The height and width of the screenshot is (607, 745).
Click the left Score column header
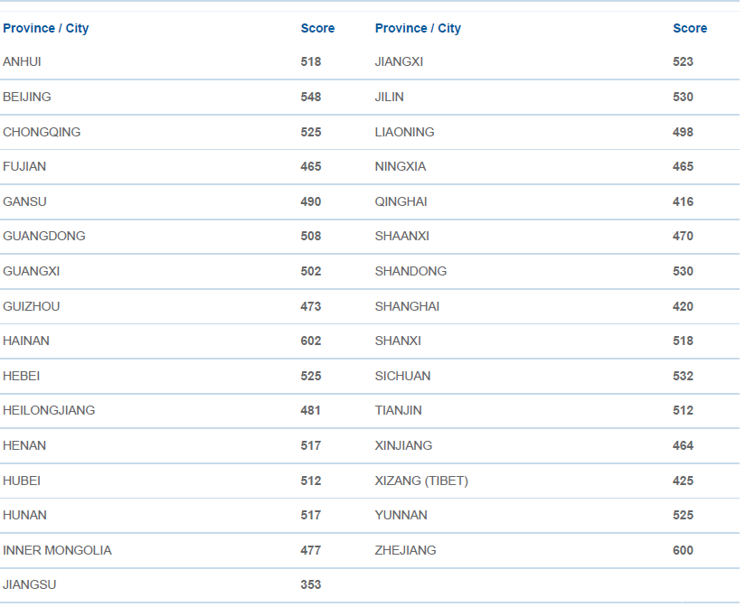pos(317,28)
